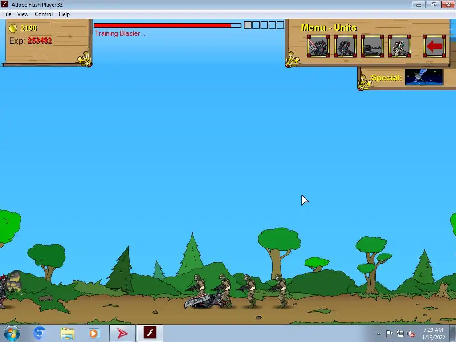Open the View menu
The width and height of the screenshot is (456, 342).
click(x=23, y=14)
